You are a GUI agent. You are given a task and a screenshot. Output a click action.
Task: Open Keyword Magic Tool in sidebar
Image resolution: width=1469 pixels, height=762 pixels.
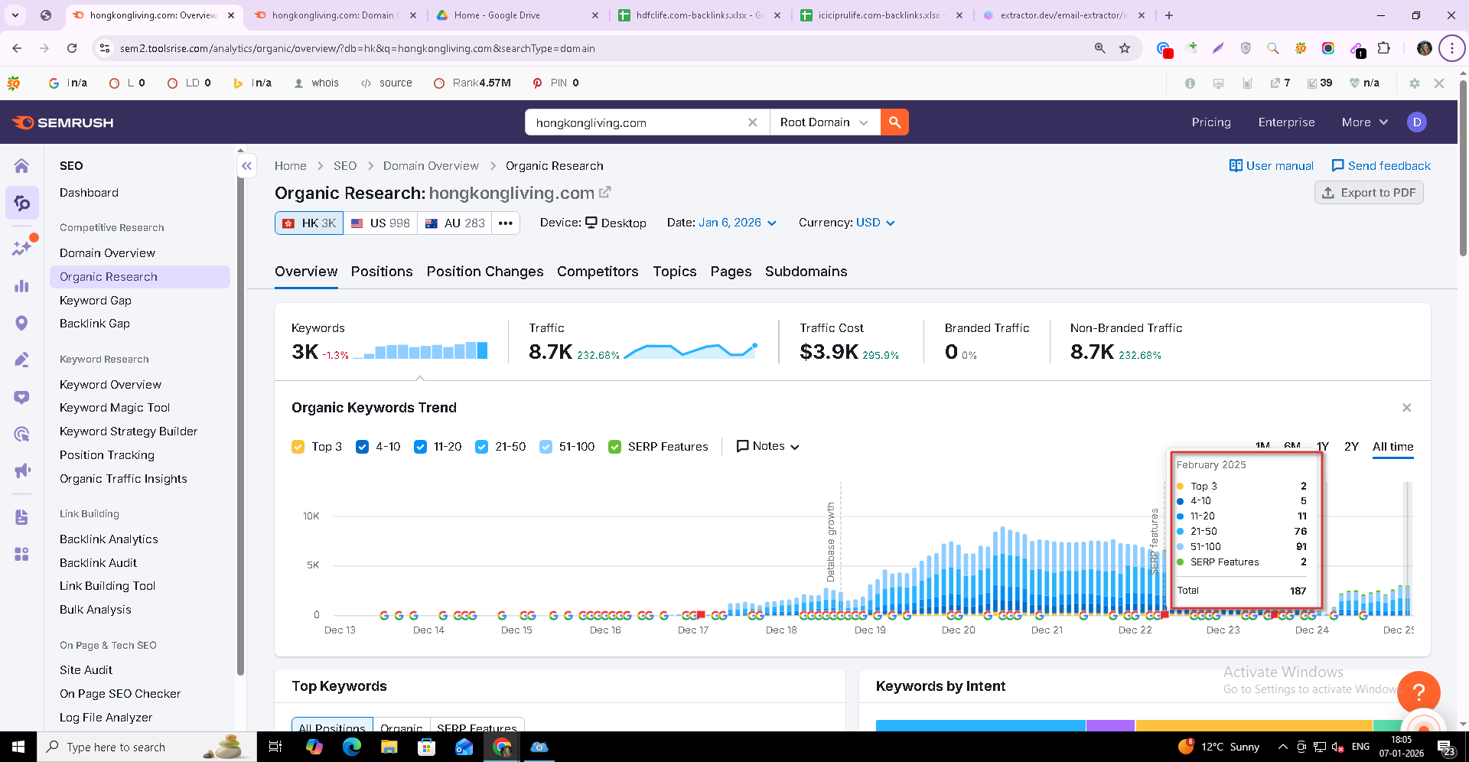[x=115, y=408]
